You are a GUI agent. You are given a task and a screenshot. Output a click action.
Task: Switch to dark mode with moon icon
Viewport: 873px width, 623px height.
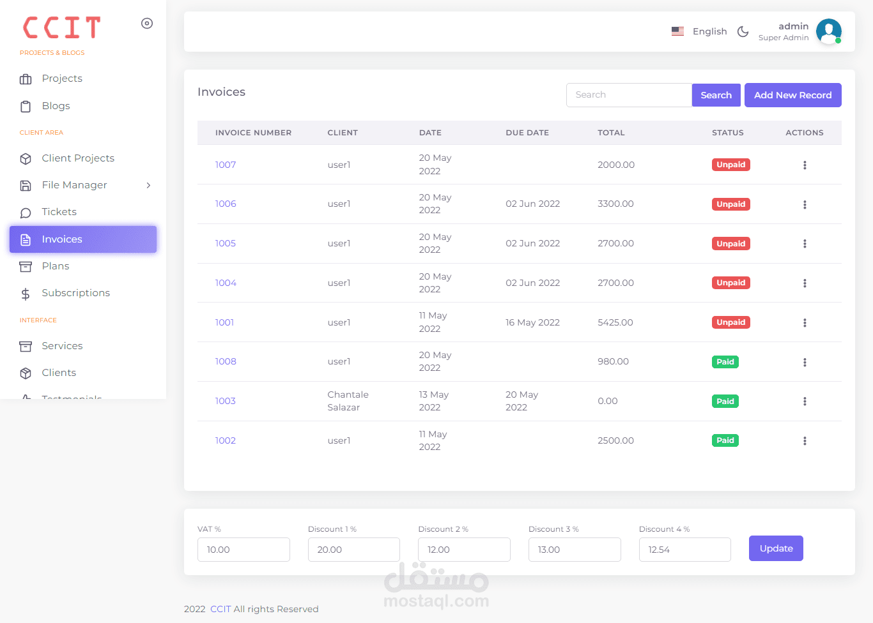(743, 31)
